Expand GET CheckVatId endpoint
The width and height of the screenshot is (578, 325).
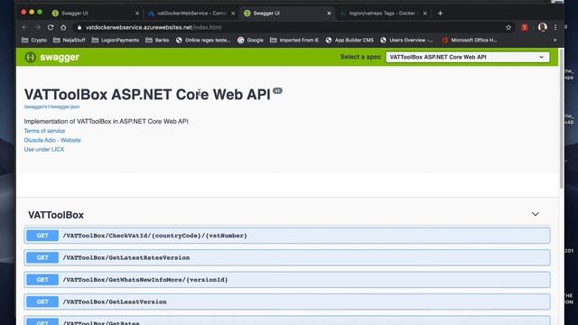(287, 236)
